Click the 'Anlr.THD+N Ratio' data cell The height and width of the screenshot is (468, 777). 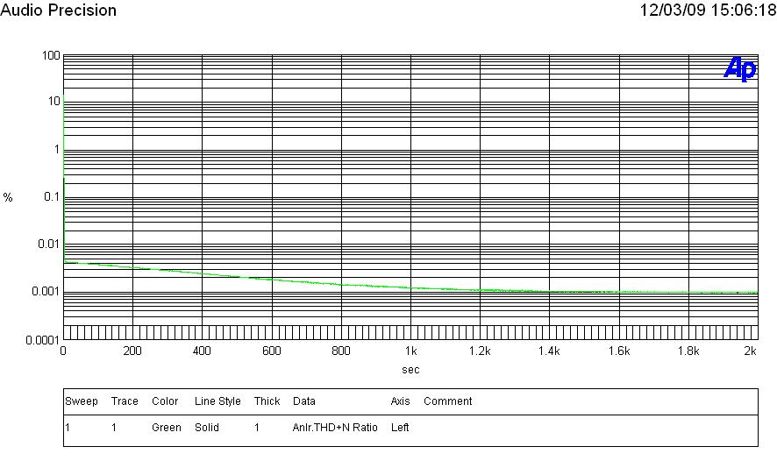[335, 428]
